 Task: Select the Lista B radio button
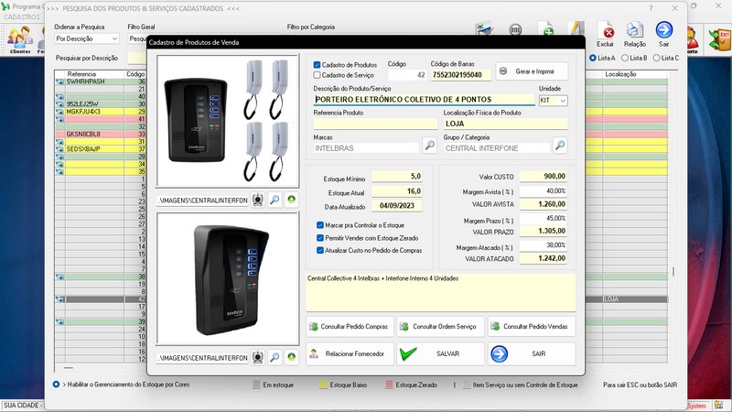(624, 58)
